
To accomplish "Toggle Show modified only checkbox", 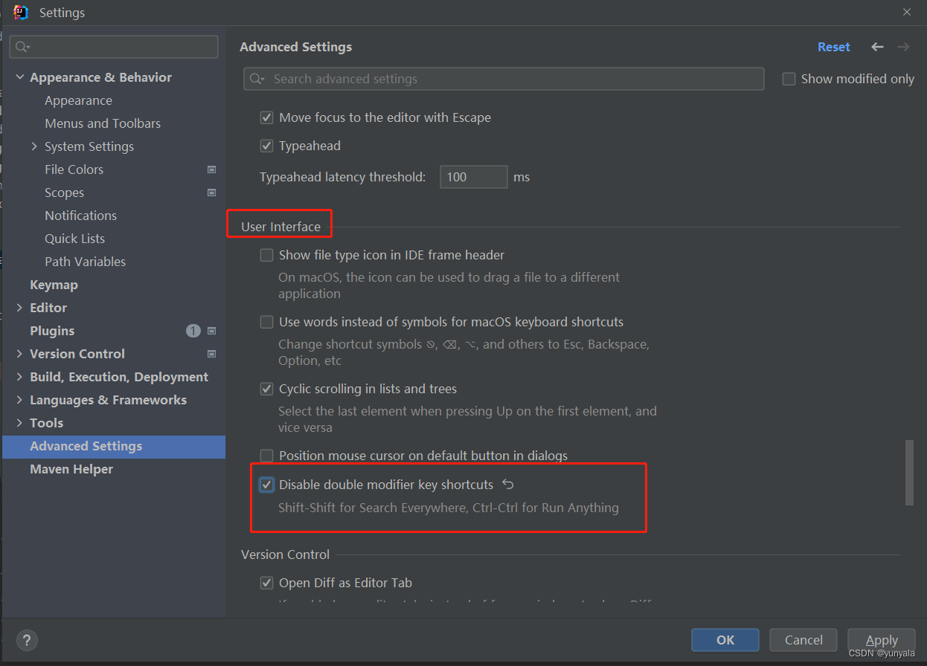I will click(789, 79).
